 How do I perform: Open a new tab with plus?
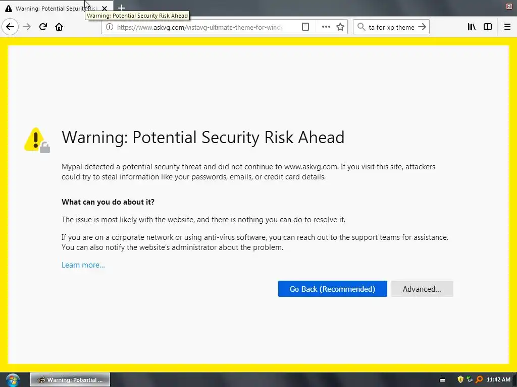point(122,8)
